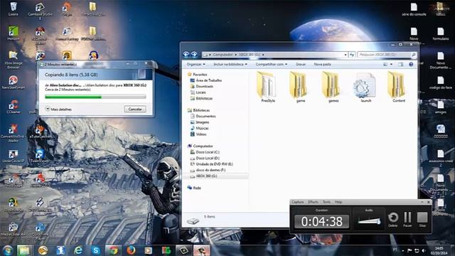Open Capture menu in Camtasia Recorder
The height and width of the screenshot is (256, 455).
point(297,202)
